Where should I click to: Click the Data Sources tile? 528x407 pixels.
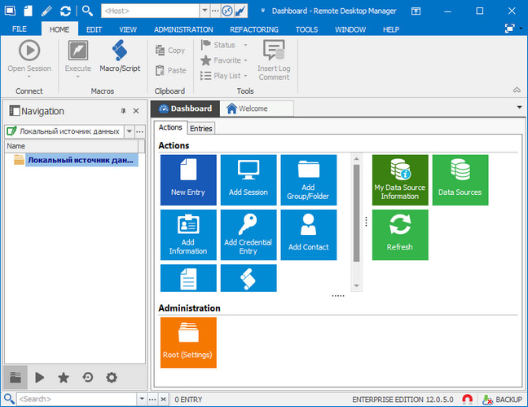coord(460,179)
